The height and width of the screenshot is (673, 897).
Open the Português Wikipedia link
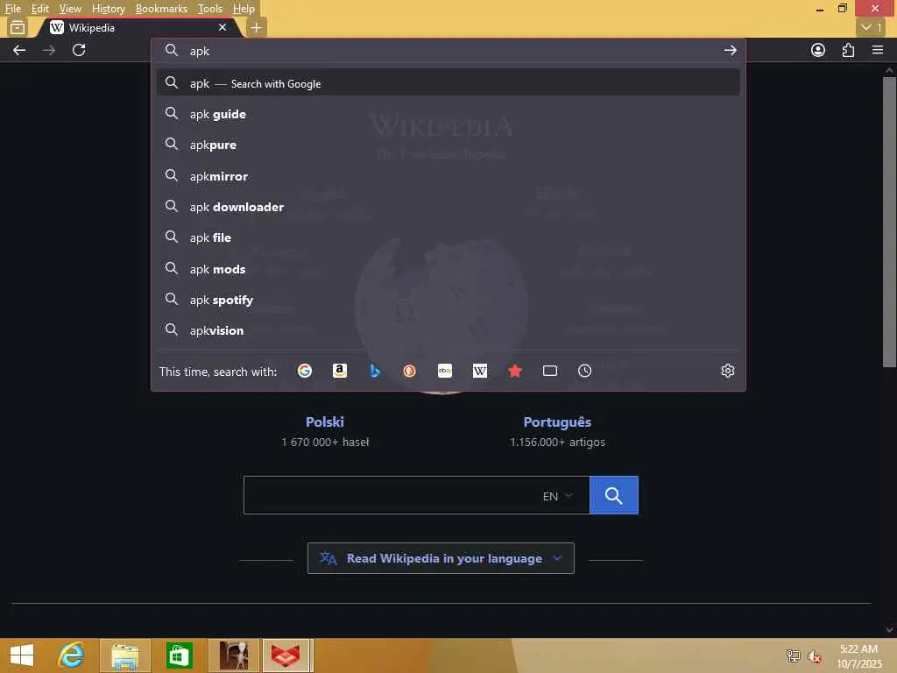coord(557,422)
